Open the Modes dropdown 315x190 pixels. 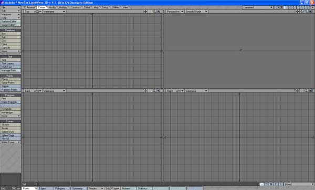(96, 188)
